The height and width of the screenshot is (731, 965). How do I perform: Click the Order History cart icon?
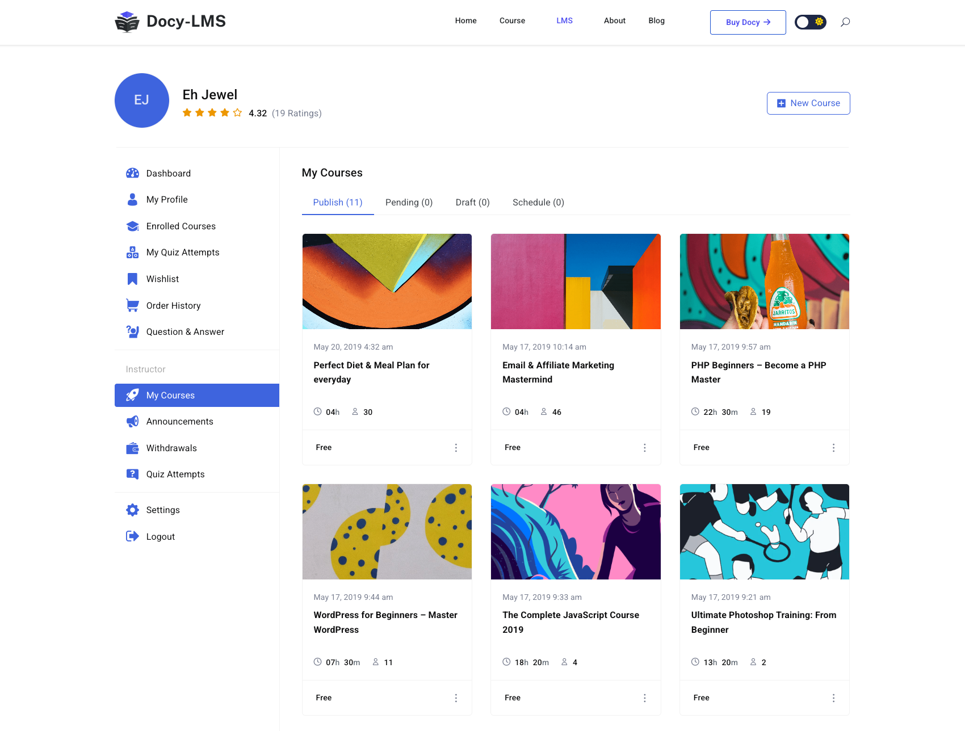[132, 305]
